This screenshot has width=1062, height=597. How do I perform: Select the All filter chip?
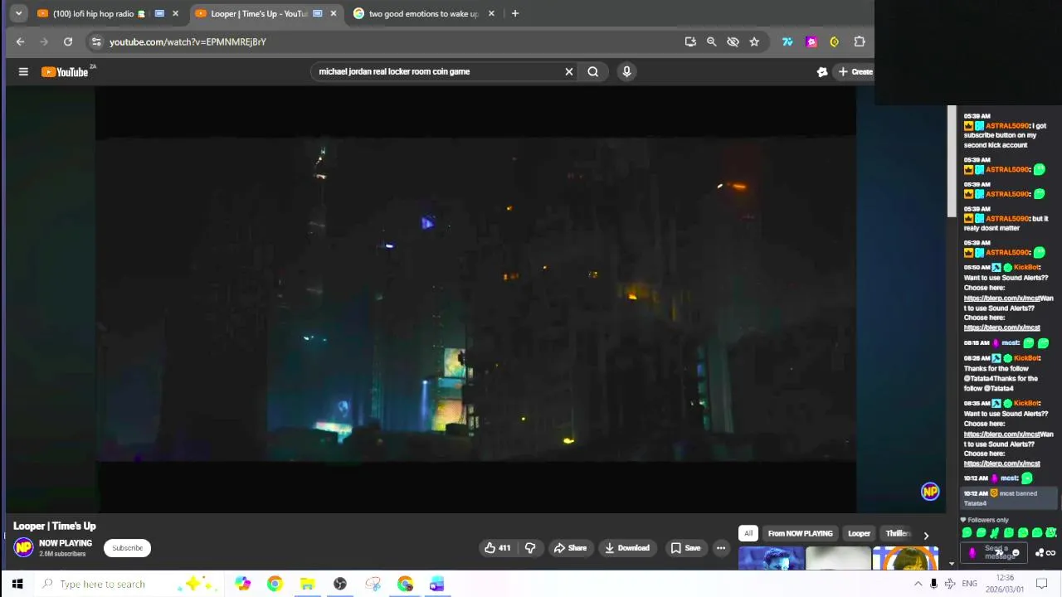[748, 533]
